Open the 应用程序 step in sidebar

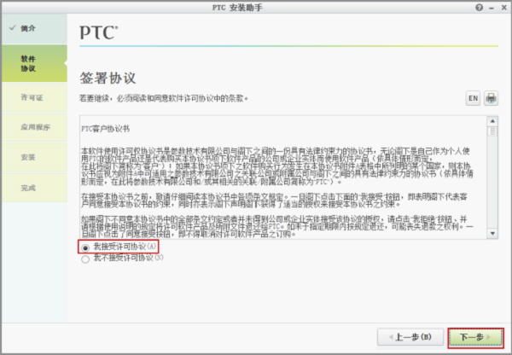(x=35, y=127)
